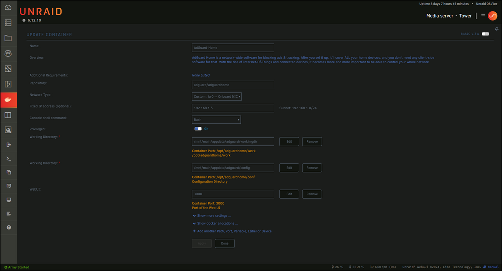Open the Plugins puzzle icon in sidebar

tap(8, 69)
